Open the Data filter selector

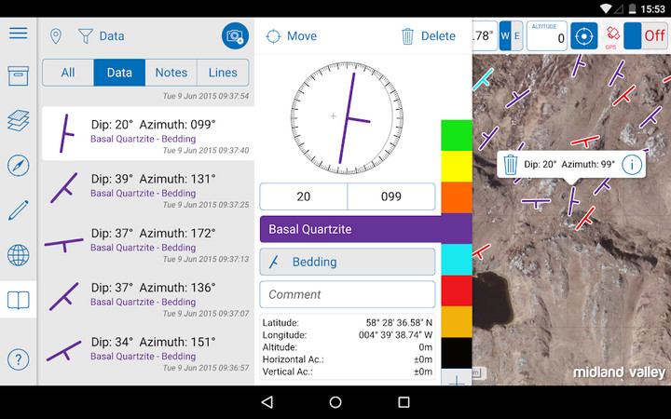(x=101, y=36)
